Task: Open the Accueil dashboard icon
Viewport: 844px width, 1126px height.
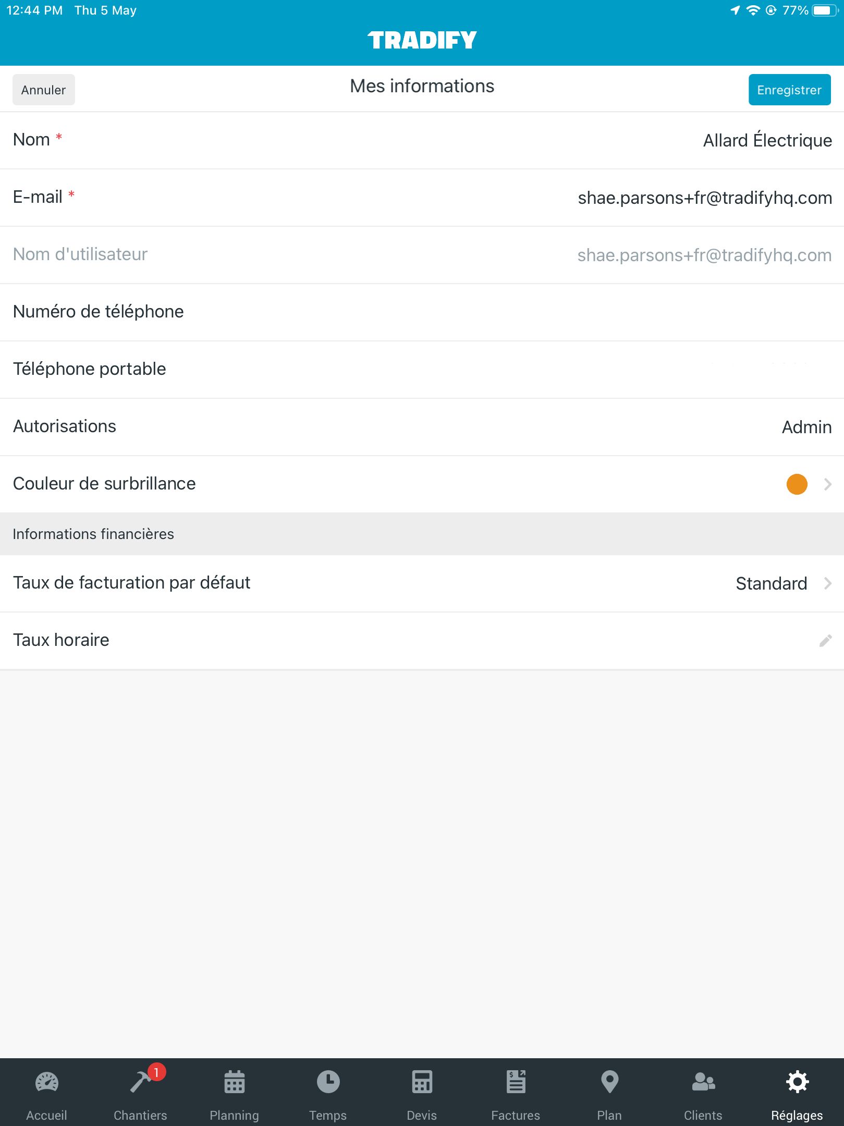Action: [x=47, y=1082]
